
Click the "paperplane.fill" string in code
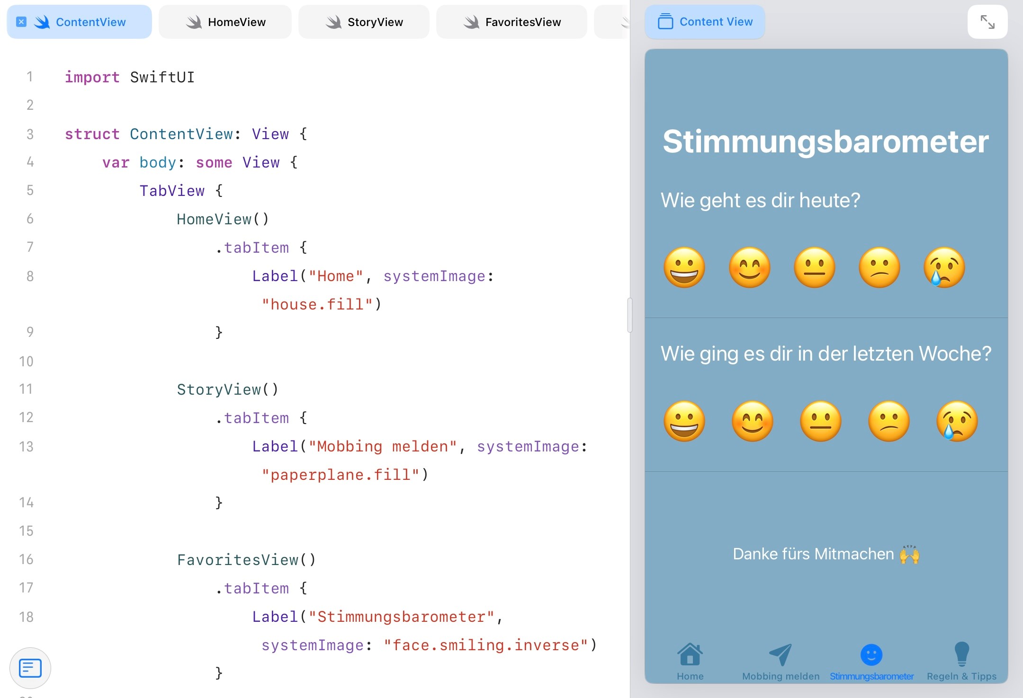(341, 475)
